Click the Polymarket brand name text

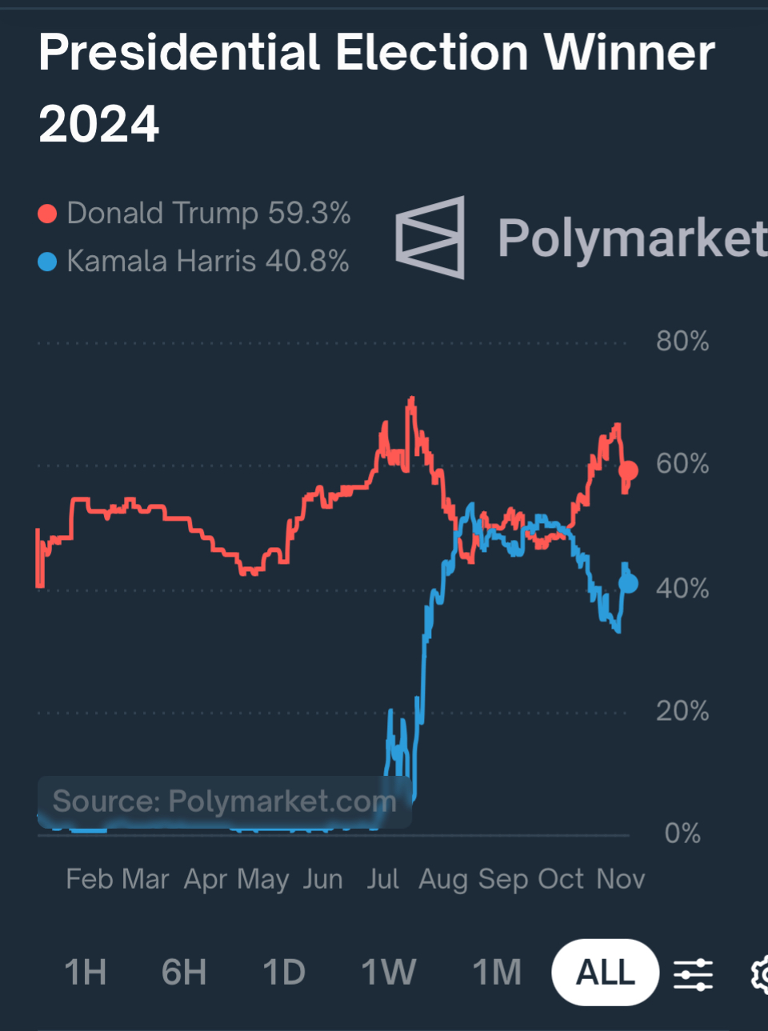(632, 238)
